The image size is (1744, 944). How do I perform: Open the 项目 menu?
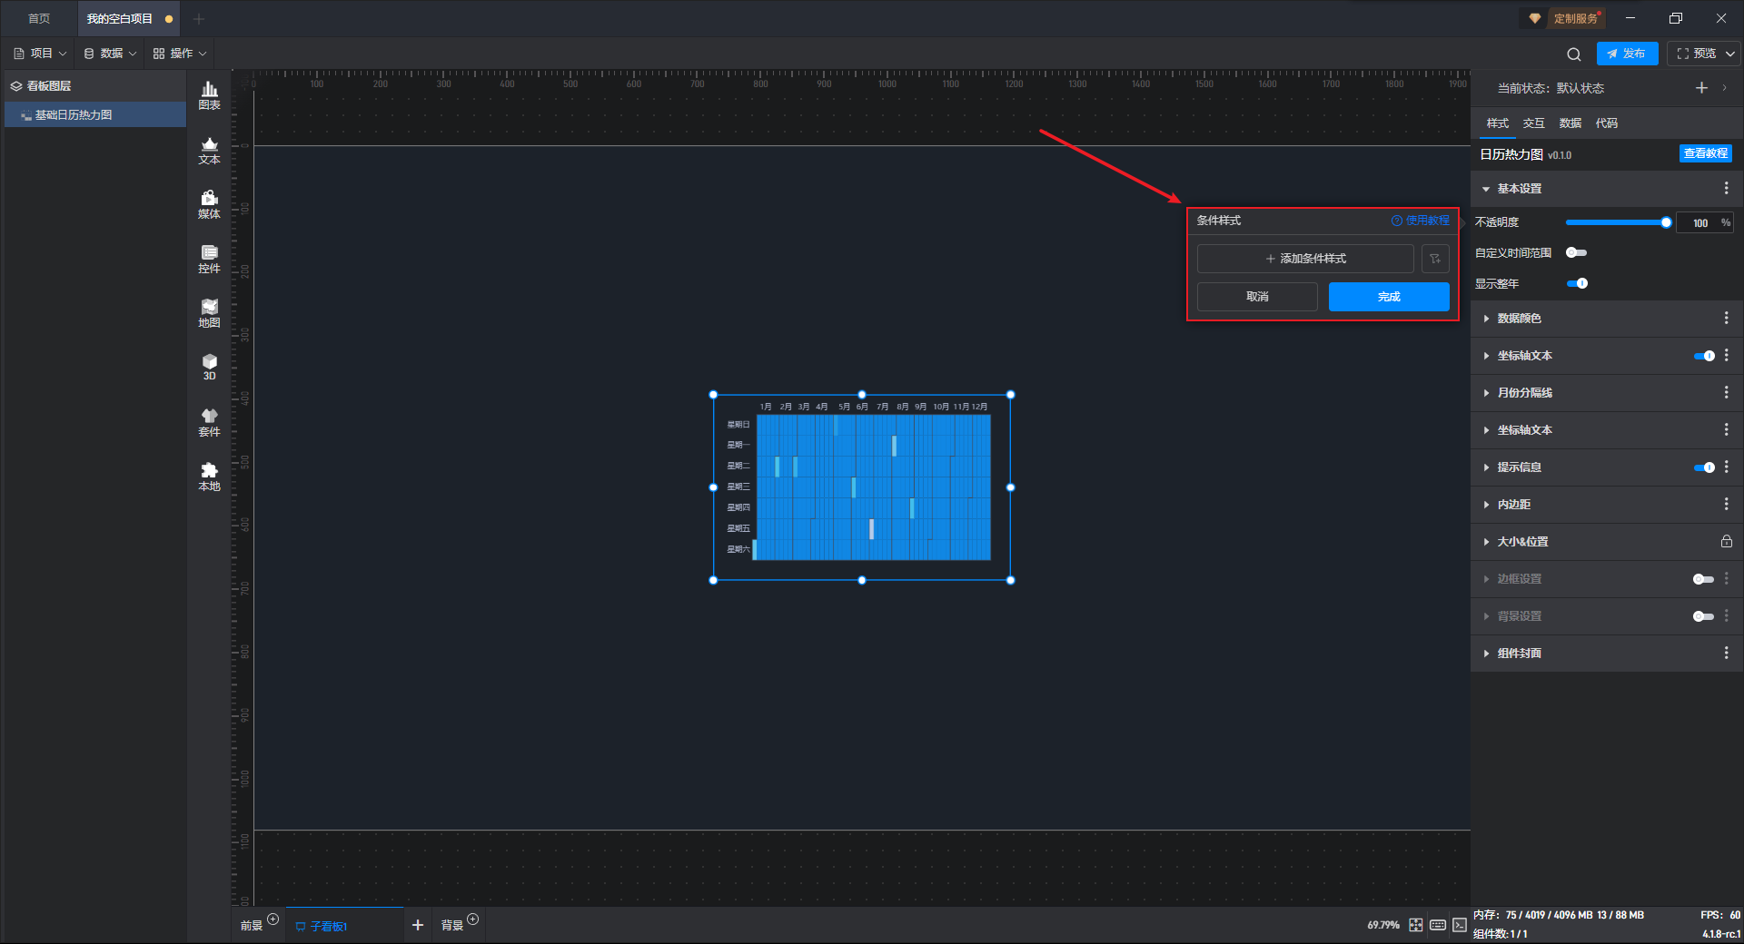[41, 54]
